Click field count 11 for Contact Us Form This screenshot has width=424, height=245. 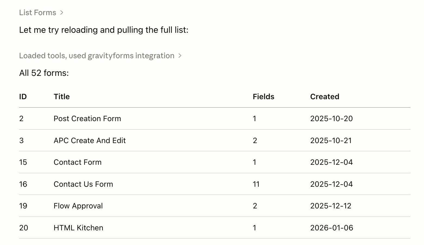[x=256, y=184]
